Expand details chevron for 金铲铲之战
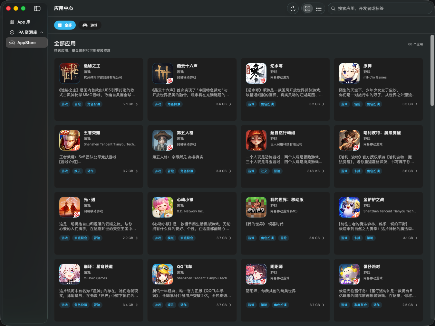Screen dimensions: 435x326 [x=416, y=238]
